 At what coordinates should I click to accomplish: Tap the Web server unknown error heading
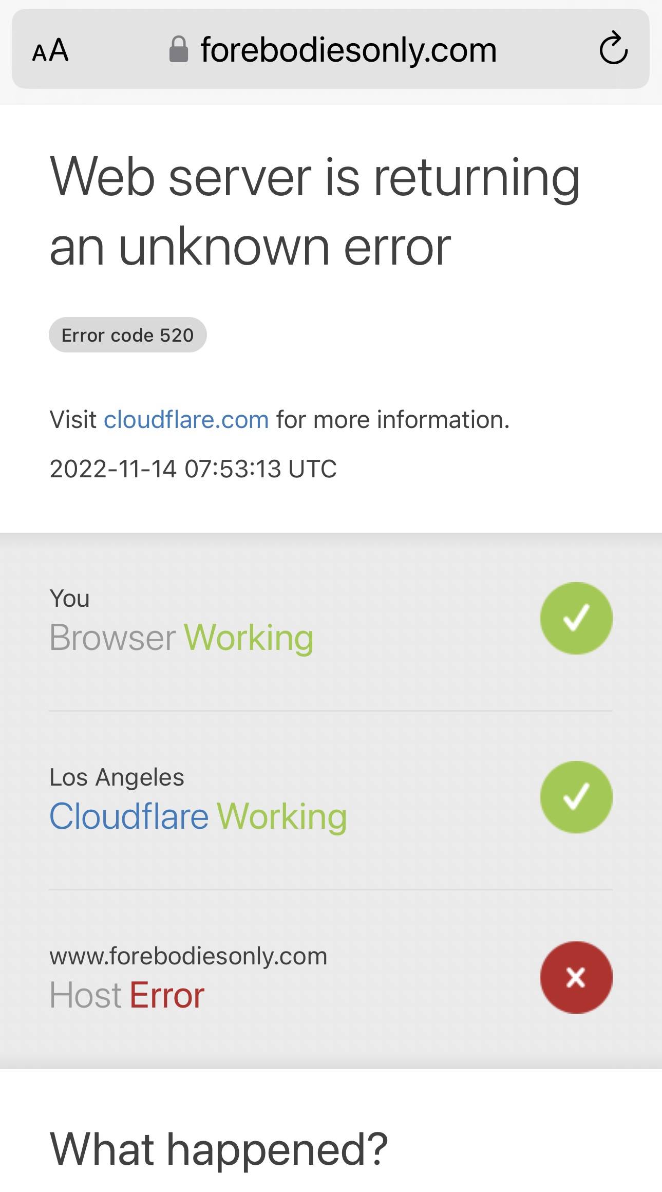click(x=315, y=212)
